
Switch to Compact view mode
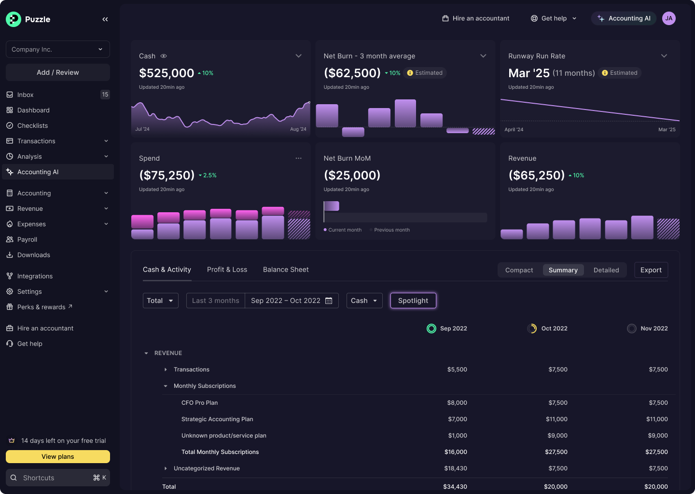pos(519,270)
